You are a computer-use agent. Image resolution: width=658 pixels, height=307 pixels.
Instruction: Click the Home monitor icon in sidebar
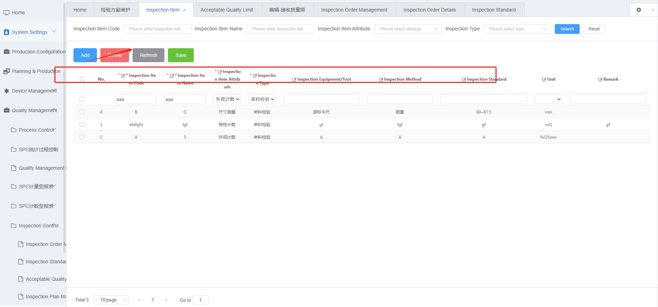point(6,13)
